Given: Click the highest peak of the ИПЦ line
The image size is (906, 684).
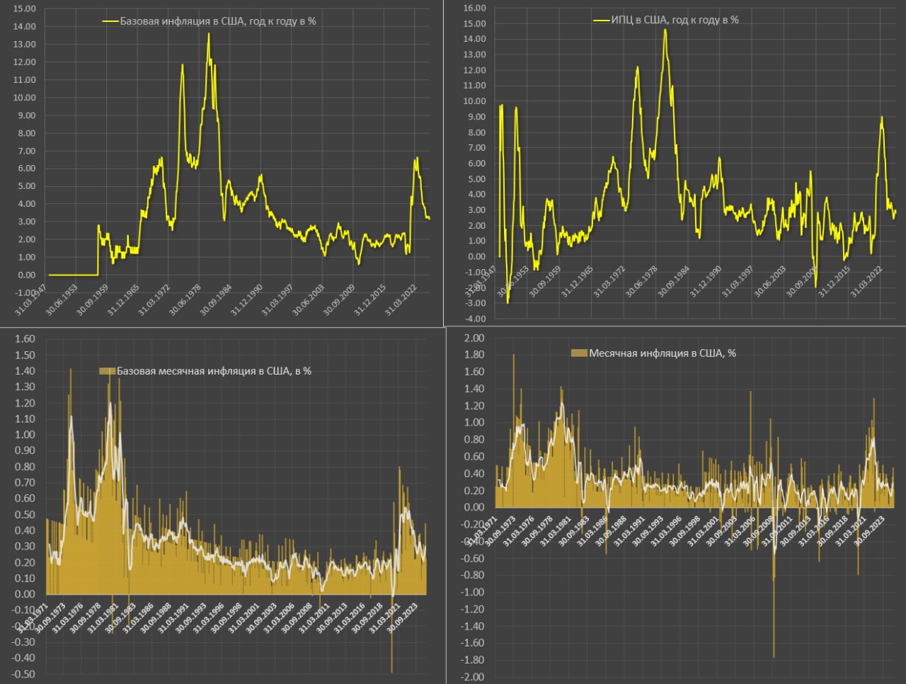Looking at the screenshot, I should pyautogui.click(x=665, y=30).
